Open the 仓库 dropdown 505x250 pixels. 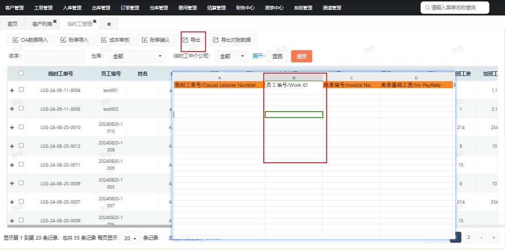point(136,56)
